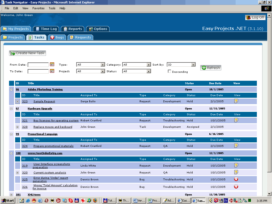View request icon for Sample Request row

tap(236, 101)
